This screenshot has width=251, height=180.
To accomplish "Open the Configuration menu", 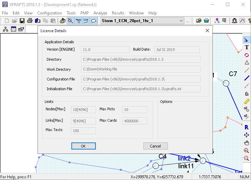I will 50,13.
